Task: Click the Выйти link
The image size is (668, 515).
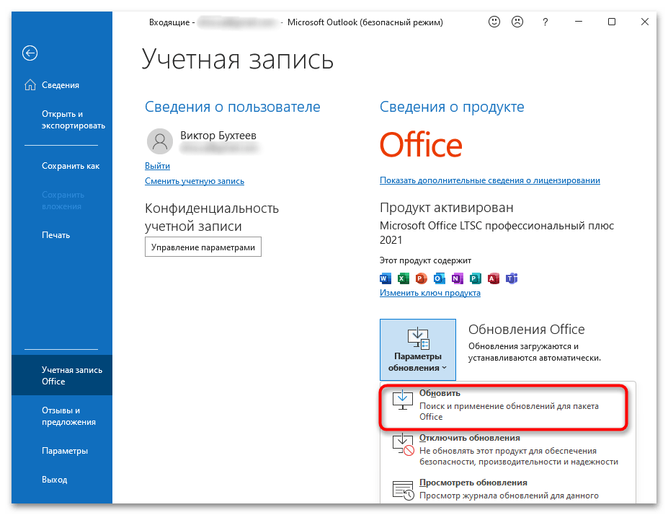Action: 157,166
